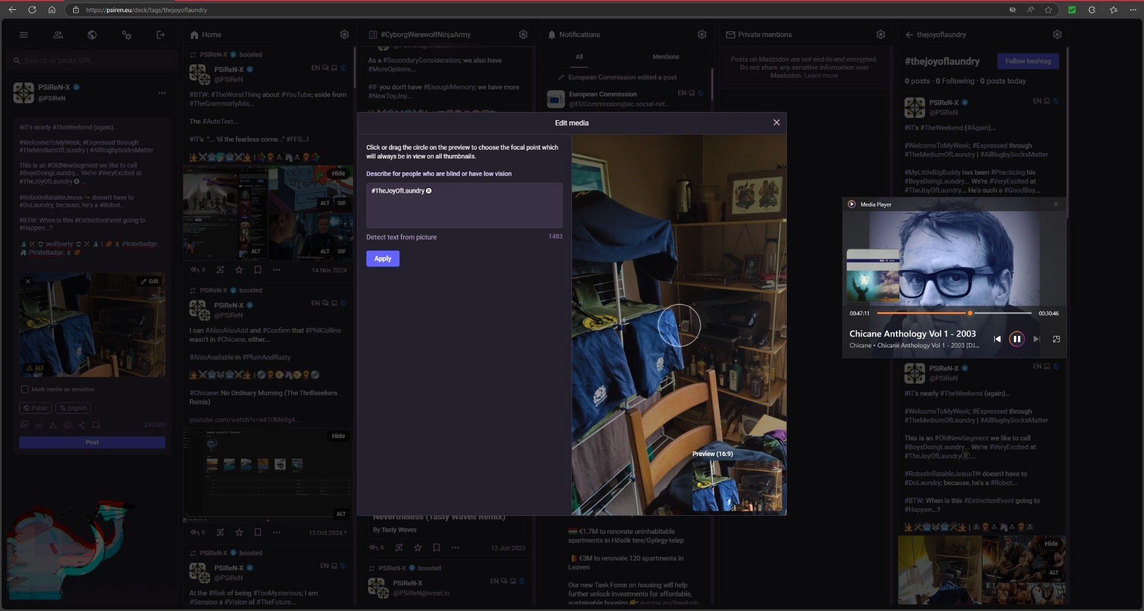The image size is (1144, 611).
Task: Expand Notifications column settings
Action: coord(702,35)
